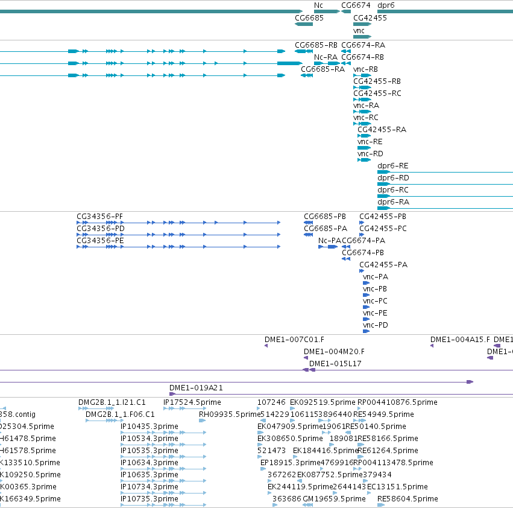Click clone DME1-004A15.F

460,340
